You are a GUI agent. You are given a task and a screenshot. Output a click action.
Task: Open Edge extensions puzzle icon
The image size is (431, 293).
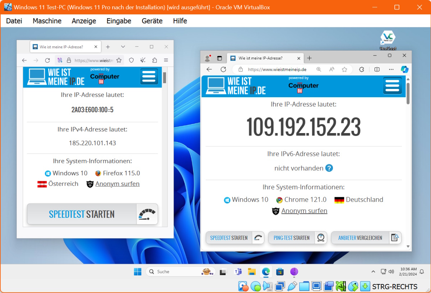pos(362,69)
